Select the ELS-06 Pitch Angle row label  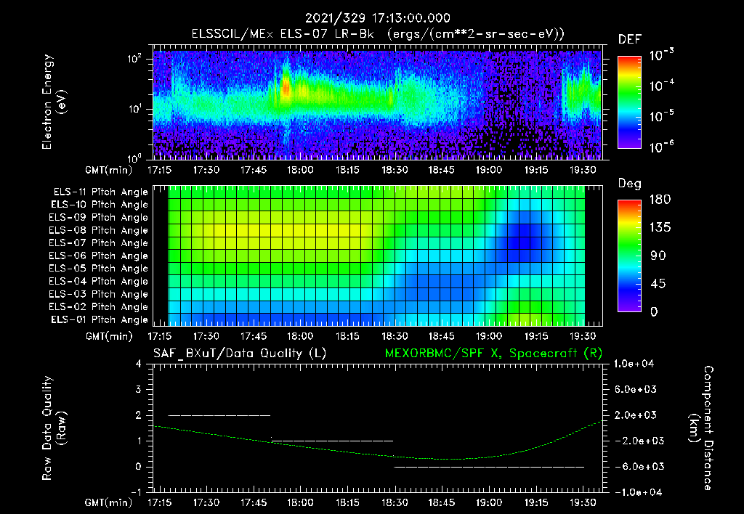click(x=99, y=256)
